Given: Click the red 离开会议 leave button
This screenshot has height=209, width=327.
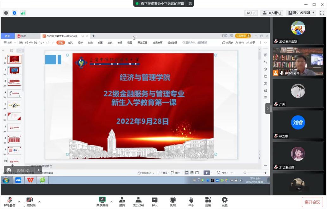Looking at the screenshot, I should tap(312, 202).
